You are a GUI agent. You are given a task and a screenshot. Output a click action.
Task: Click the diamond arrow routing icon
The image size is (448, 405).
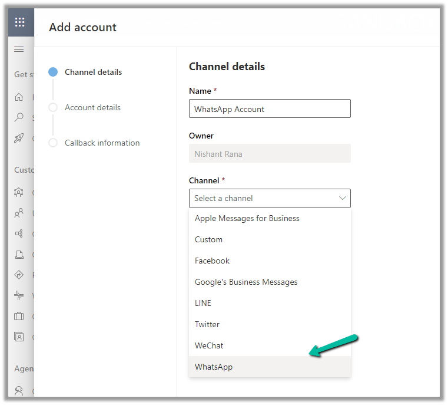tap(19, 275)
